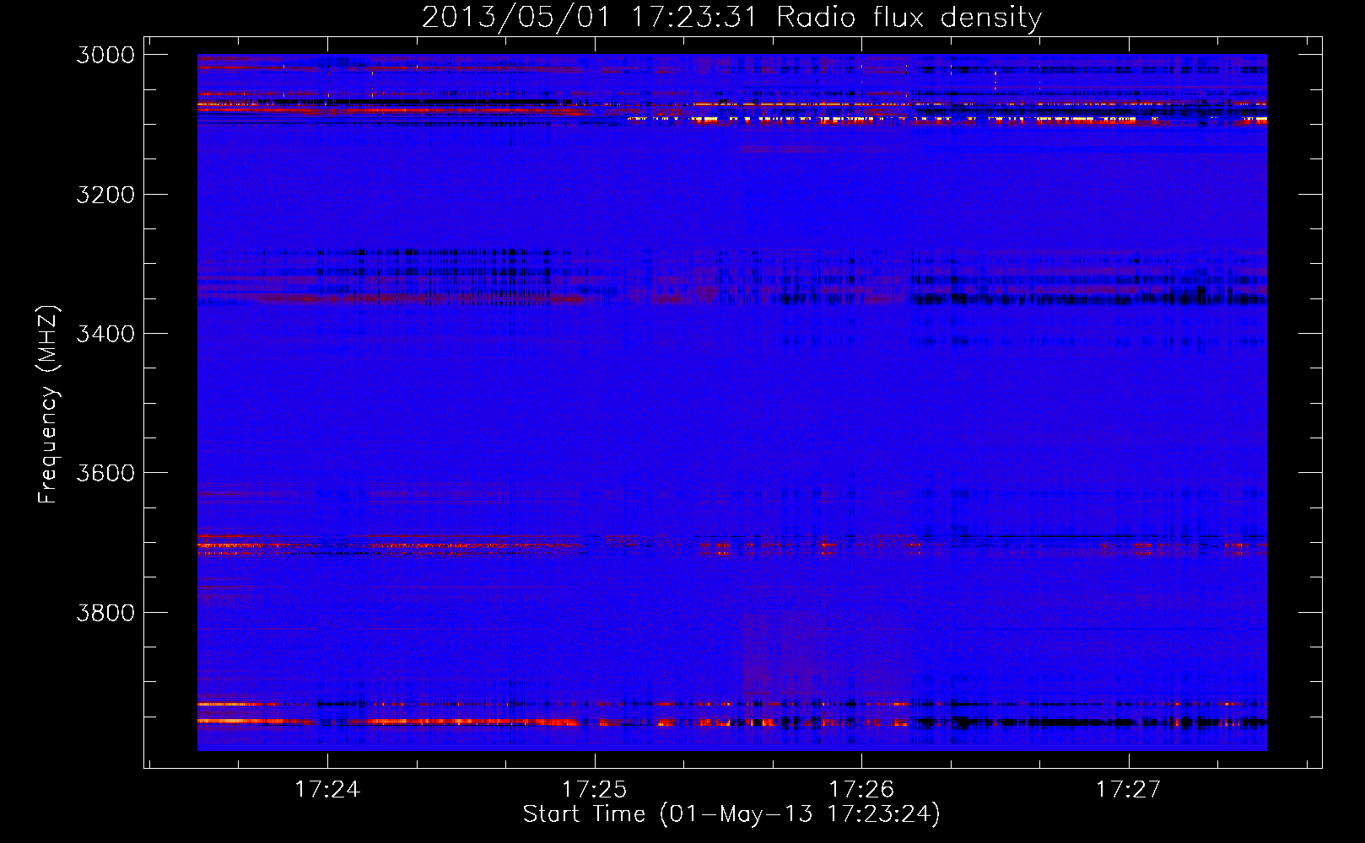Click the 3800 frequency axis label

[x=105, y=612]
